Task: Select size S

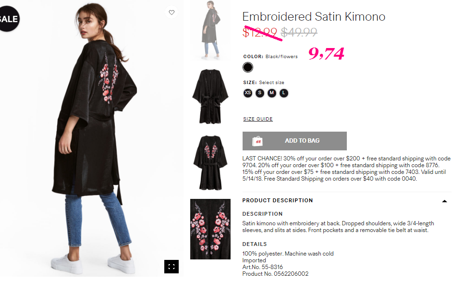Action: [260, 93]
